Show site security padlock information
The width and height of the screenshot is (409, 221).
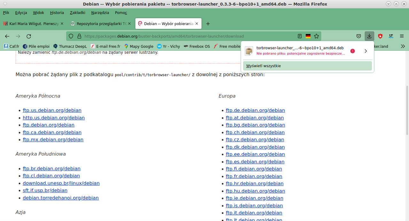point(79,36)
